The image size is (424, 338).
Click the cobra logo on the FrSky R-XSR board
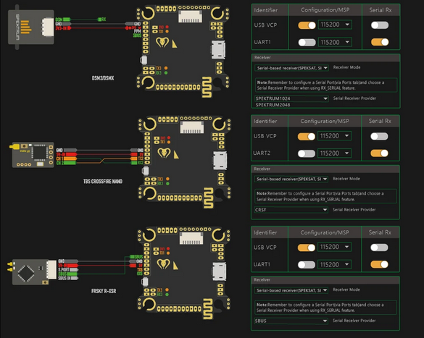163,264
